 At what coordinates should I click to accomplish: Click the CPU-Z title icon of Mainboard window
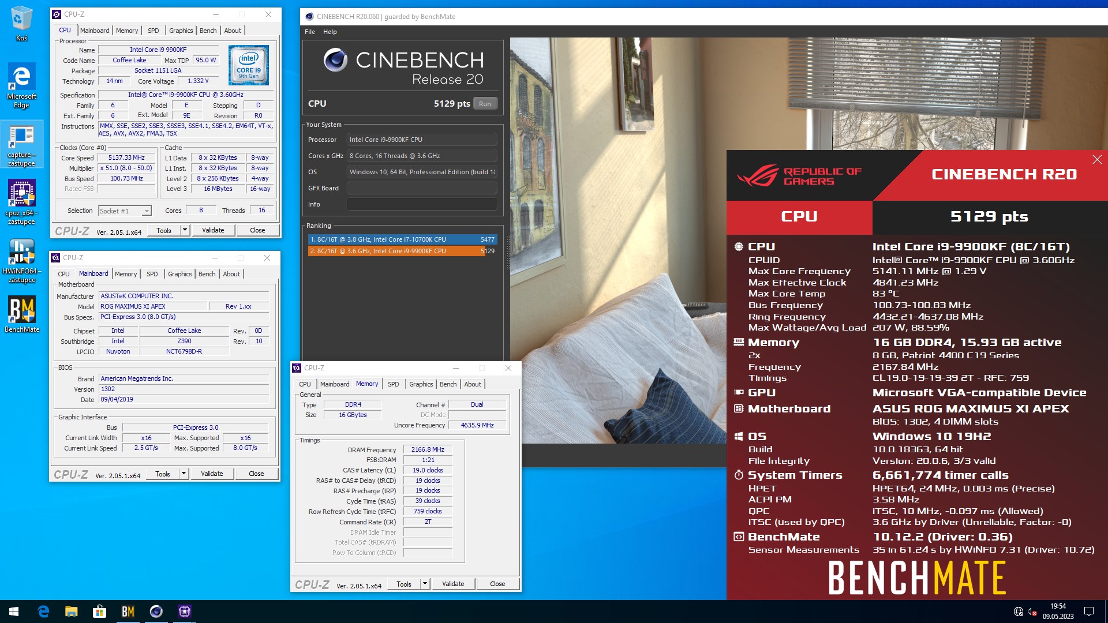tap(56, 258)
